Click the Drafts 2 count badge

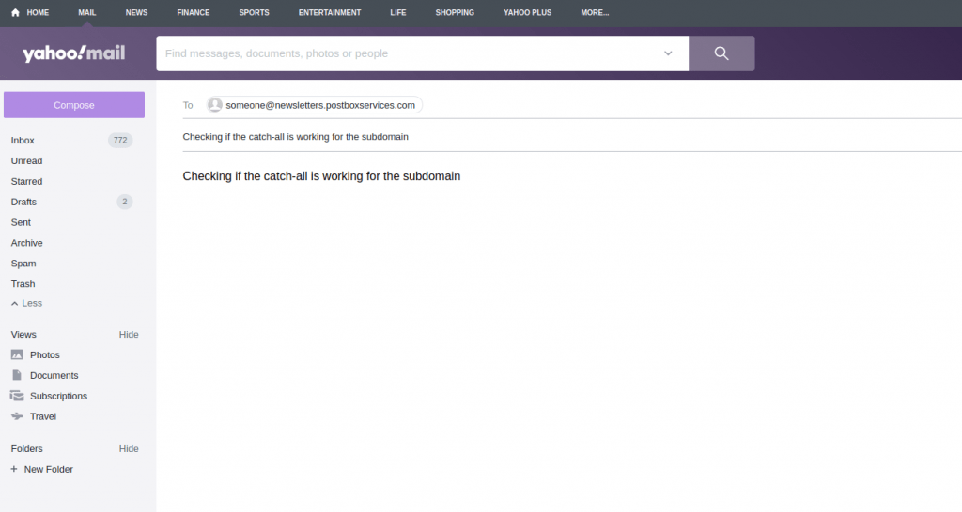pyautogui.click(x=125, y=202)
